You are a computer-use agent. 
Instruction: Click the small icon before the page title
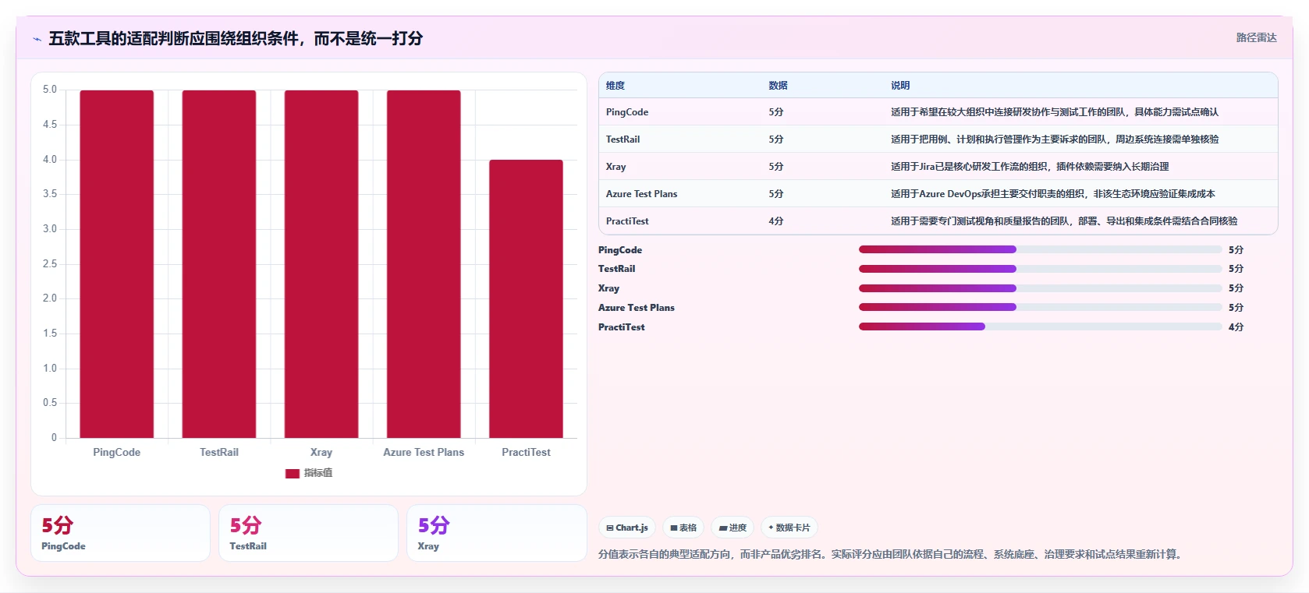coord(37,38)
